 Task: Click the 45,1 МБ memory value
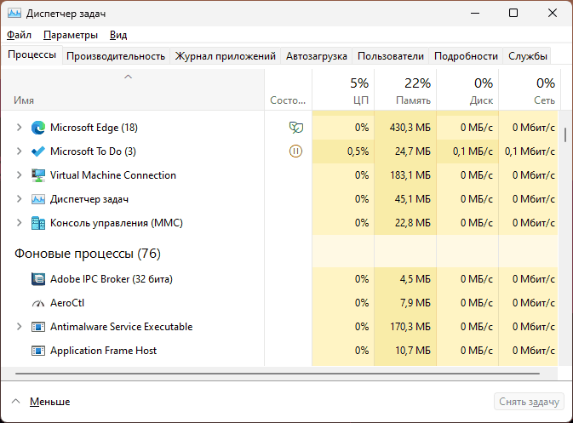pyautogui.click(x=413, y=199)
